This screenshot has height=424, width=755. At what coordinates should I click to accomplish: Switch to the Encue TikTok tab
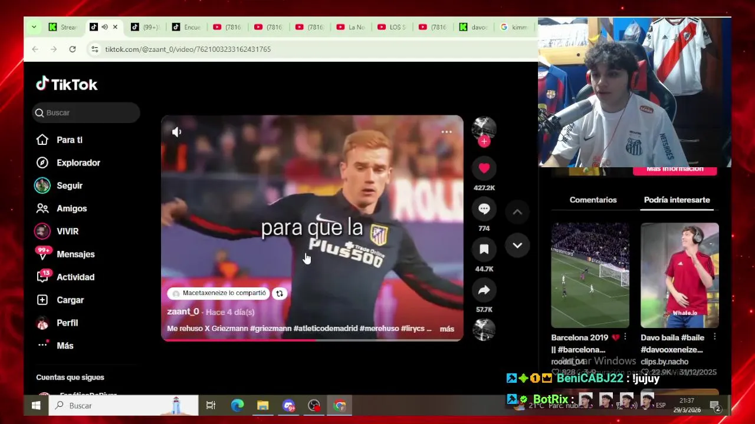click(186, 27)
